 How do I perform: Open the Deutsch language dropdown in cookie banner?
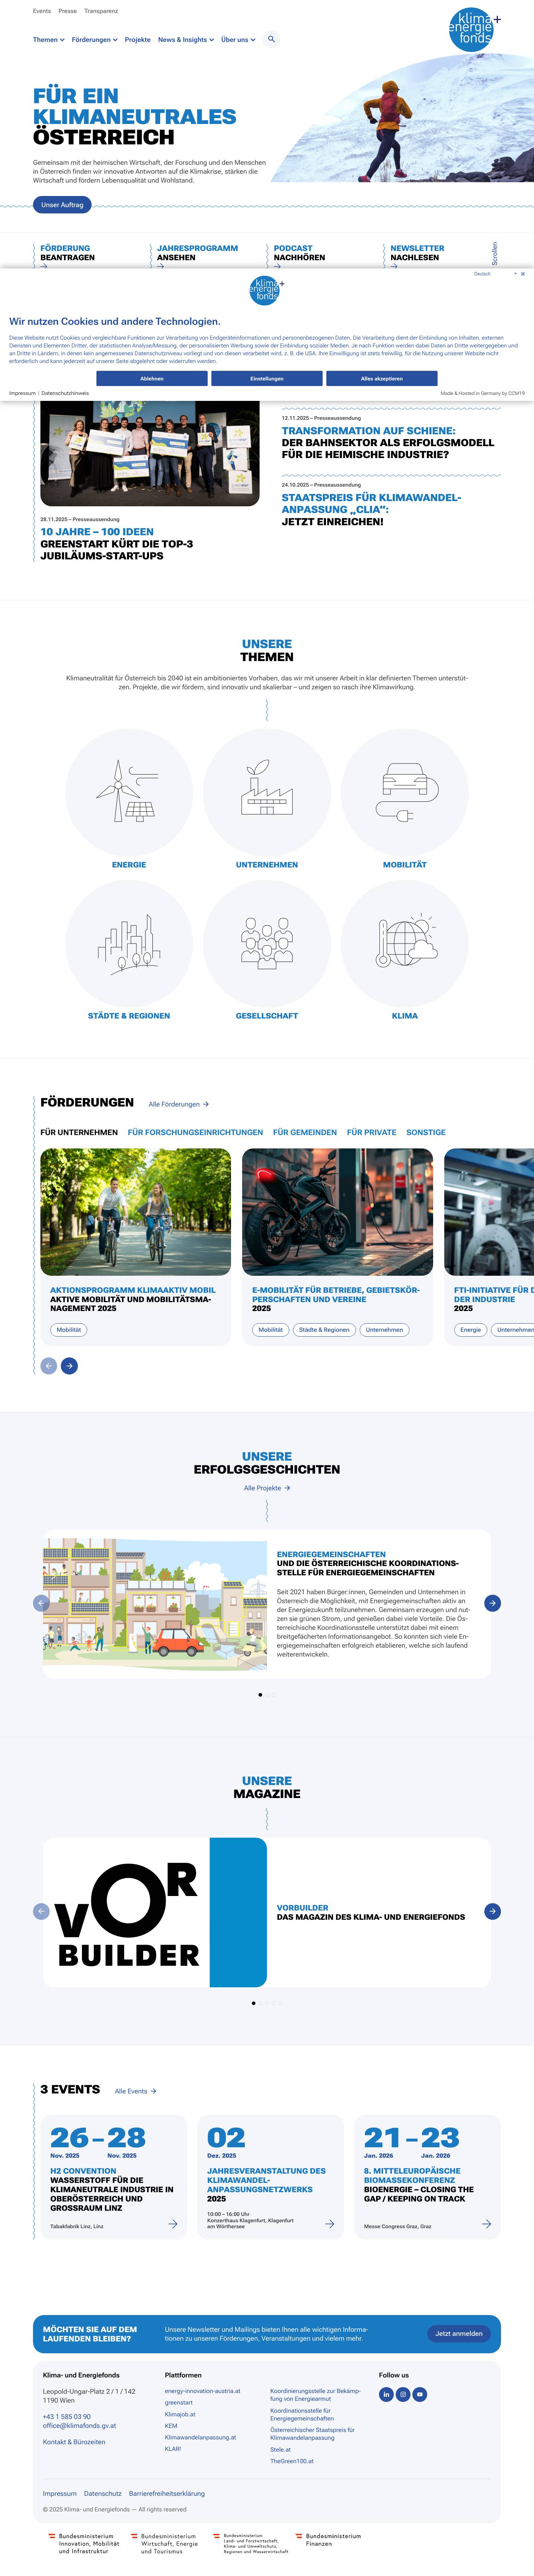click(x=495, y=274)
